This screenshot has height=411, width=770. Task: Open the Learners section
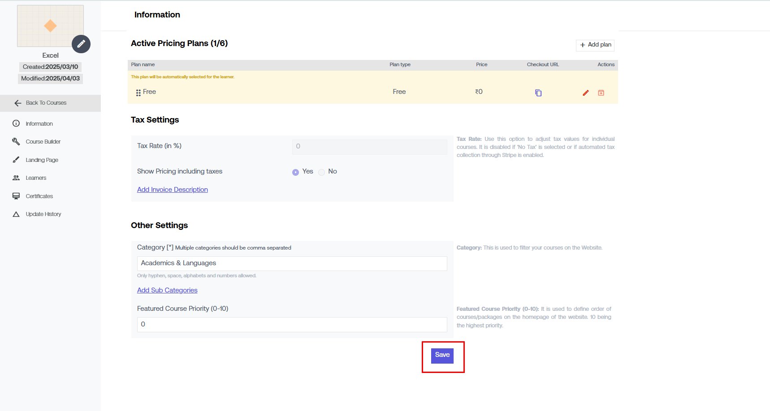(x=36, y=178)
